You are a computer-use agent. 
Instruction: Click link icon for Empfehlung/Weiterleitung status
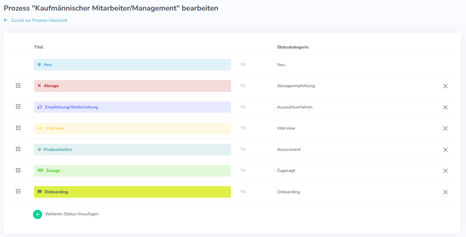243,107
